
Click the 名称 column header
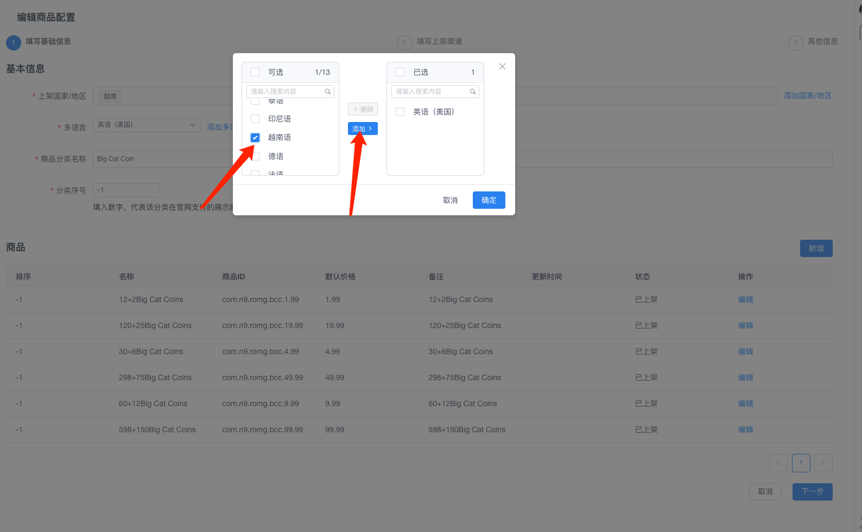(126, 277)
